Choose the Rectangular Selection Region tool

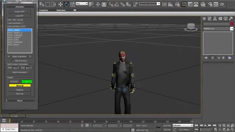tap(48, 4)
